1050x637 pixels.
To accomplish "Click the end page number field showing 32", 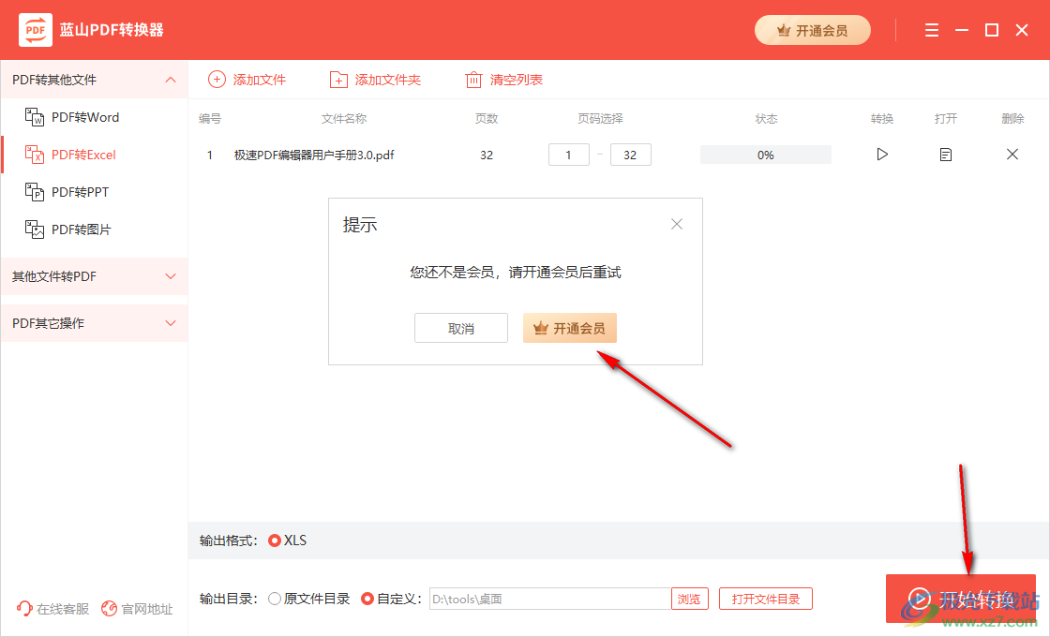I will tap(630, 155).
